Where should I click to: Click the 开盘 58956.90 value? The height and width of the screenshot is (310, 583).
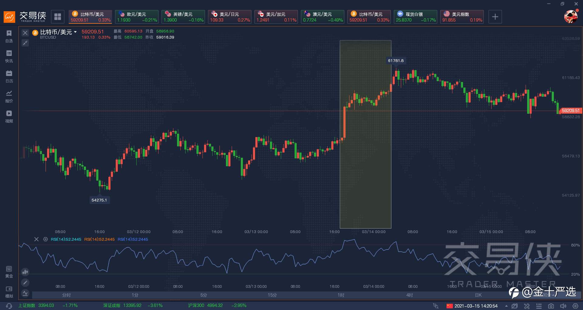tap(165, 31)
